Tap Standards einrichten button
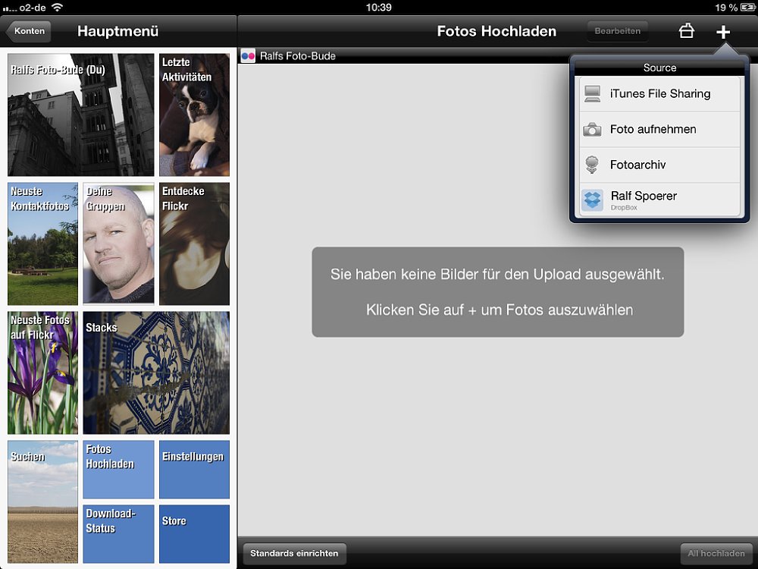Image resolution: width=758 pixels, height=569 pixels. point(294,553)
